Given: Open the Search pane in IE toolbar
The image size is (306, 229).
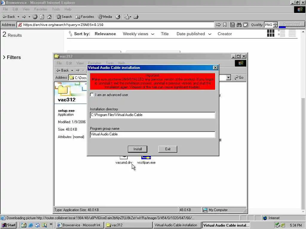Looking at the screenshot, I should coord(64,17).
